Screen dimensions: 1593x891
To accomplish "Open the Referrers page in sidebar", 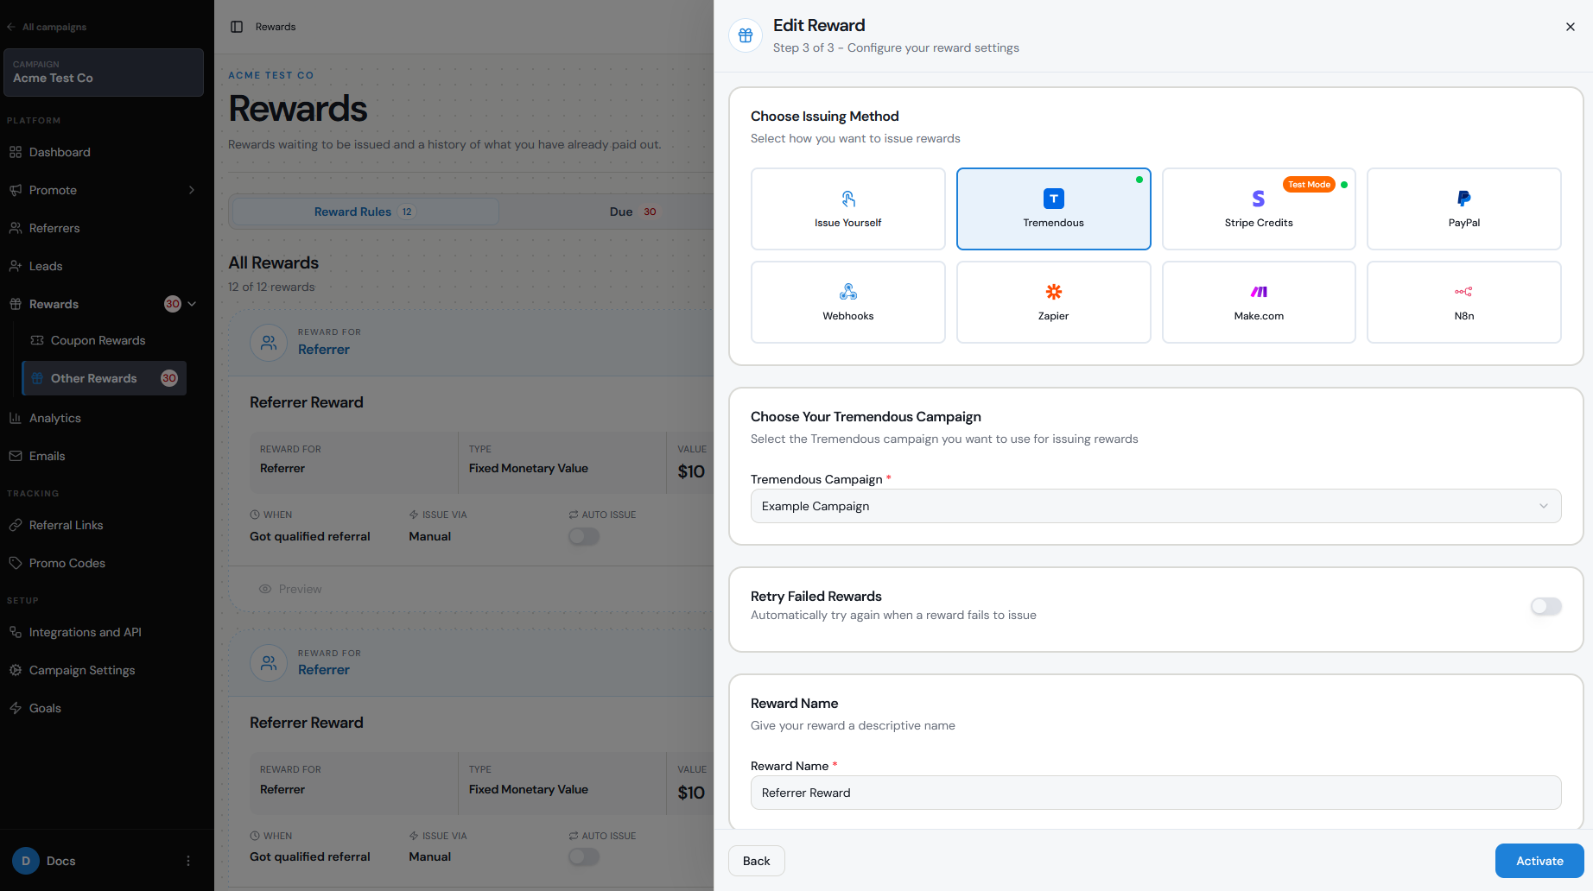I will tap(103, 228).
